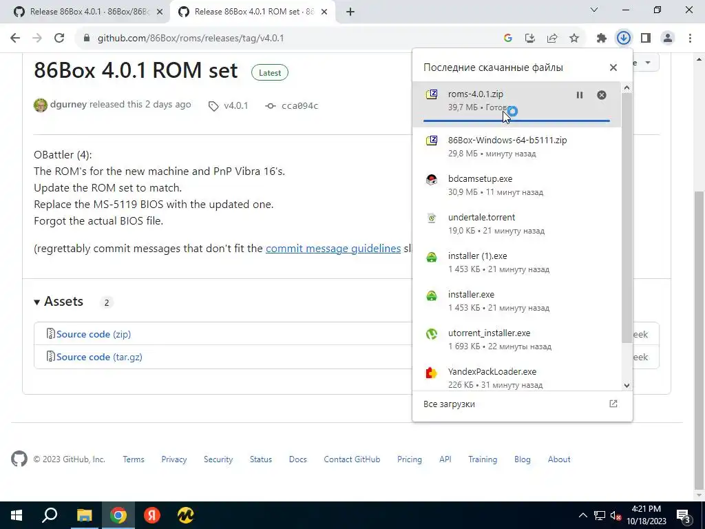Open the v4.0.1 tag link
This screenshot has width=705, height=529.
click(236, 105)
